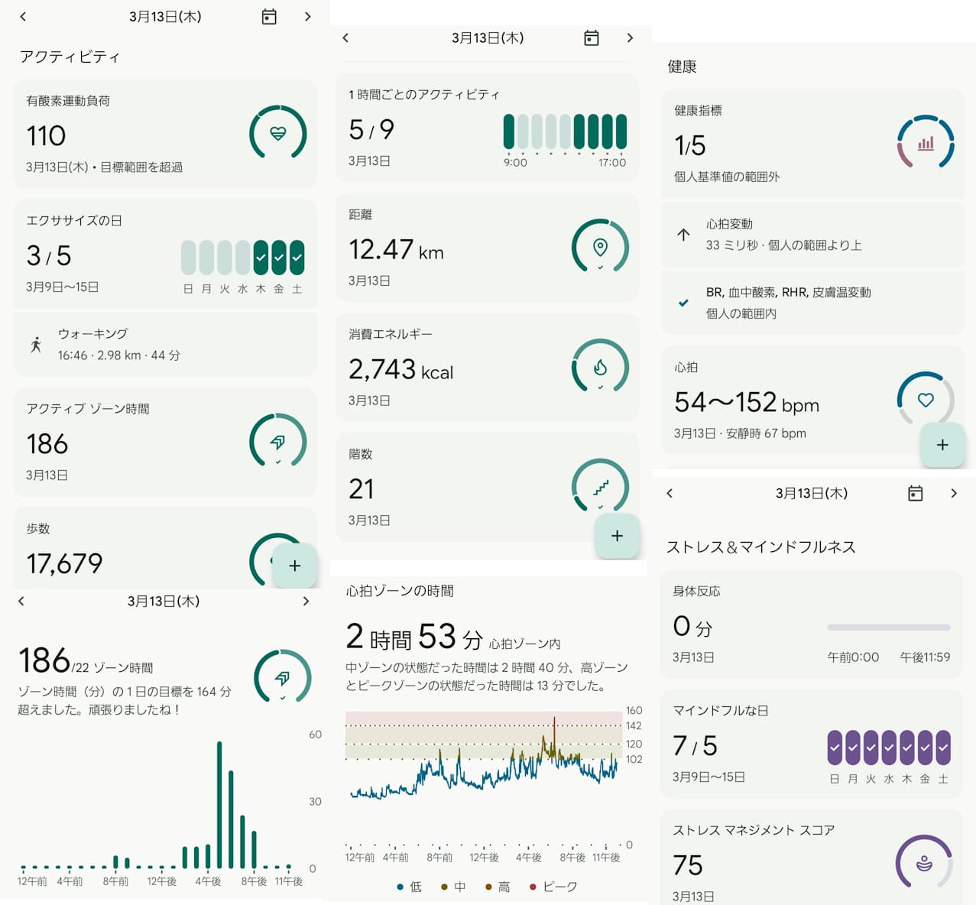Image resolution: width=976 pixels, height=905 pixels.
Task: Click the checkmark next to BR, 血中酸素 row
Action: pyautogui.click(x=683, y=303)
